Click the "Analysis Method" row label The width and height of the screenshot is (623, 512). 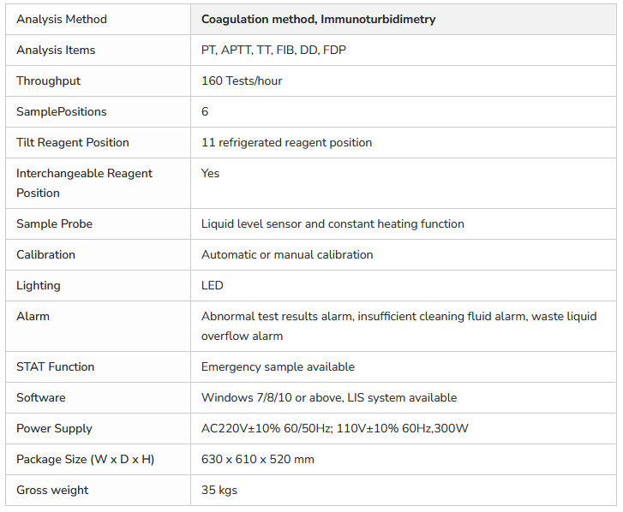point(62,19)
